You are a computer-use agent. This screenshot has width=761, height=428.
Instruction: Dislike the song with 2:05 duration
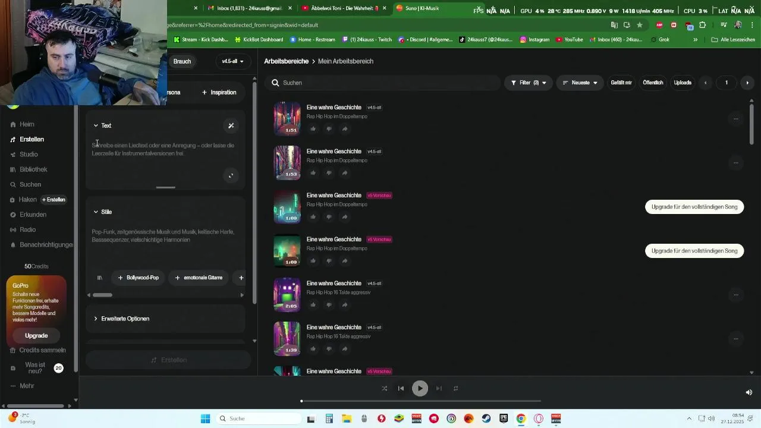click(329, 305)
